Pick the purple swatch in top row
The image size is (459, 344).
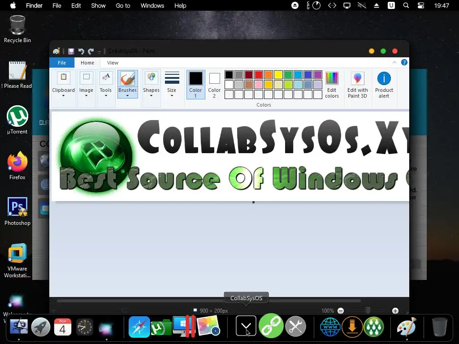pyautogui.click(x=318, y=75)
